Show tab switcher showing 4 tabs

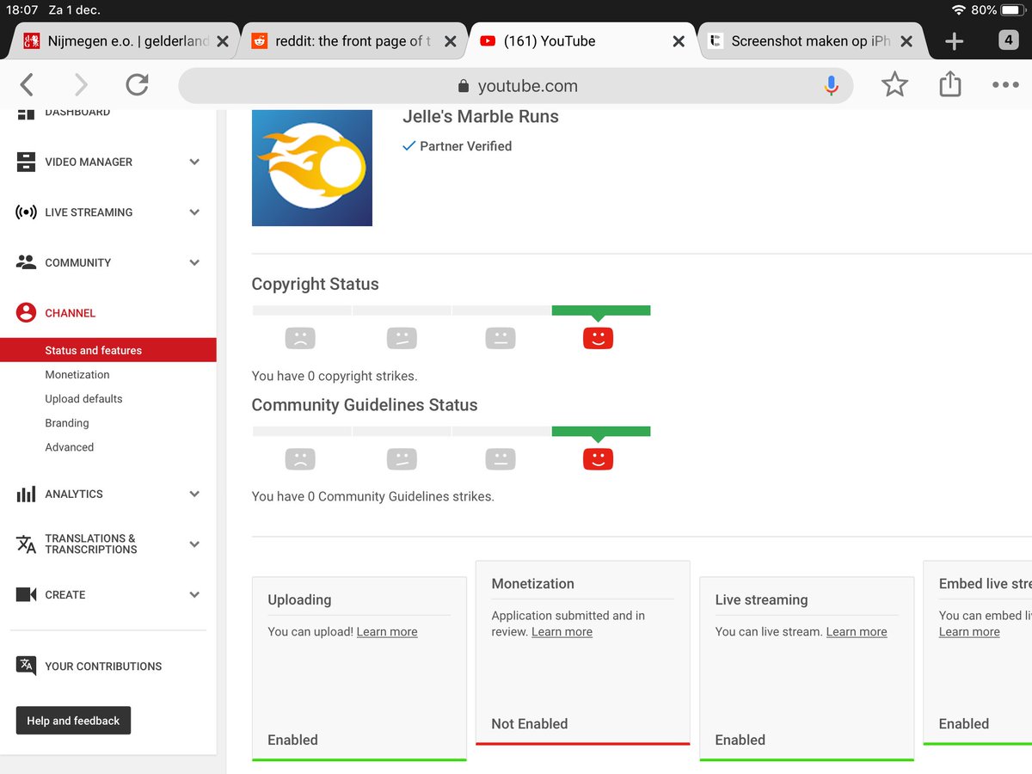(x=1008, y=40)
